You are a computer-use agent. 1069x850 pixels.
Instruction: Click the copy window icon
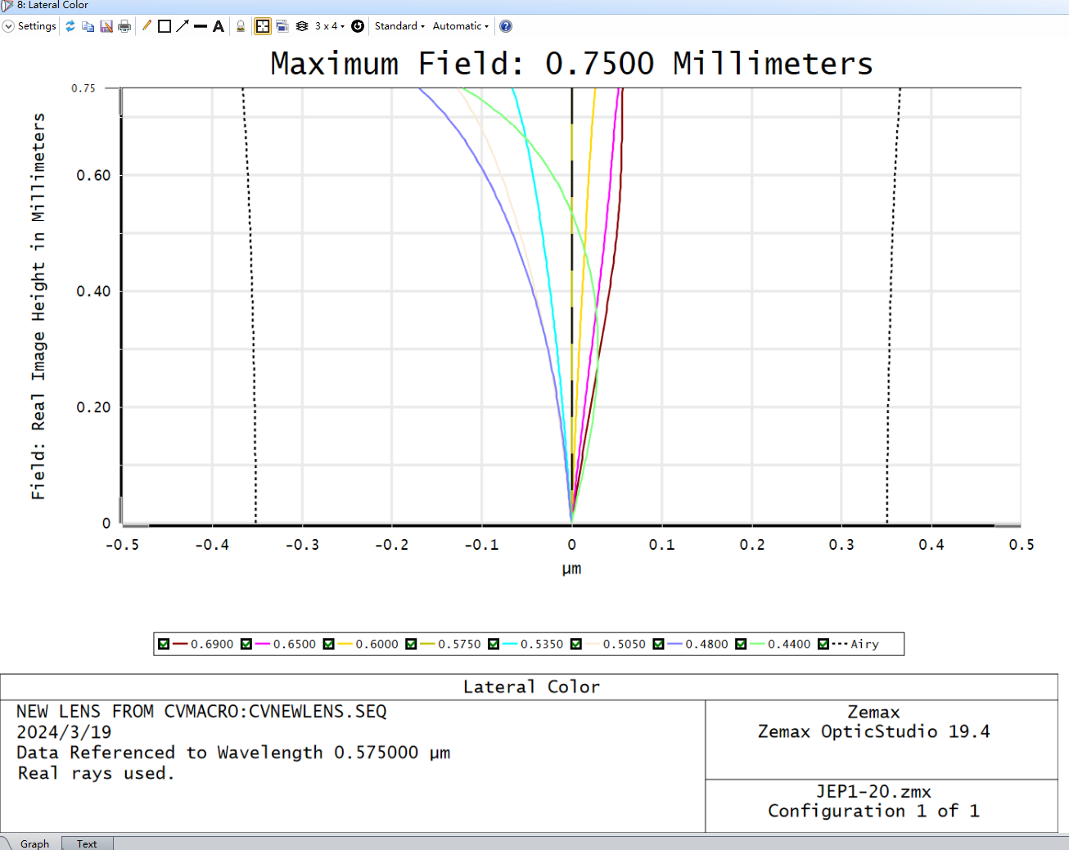pyautogui.click(x=88, y=26)
